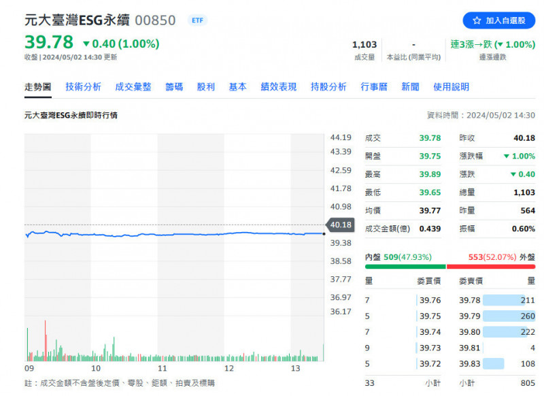Click the star icon in 加入自選股 button
Image resolution: width=544 pixels, height=396 pixels.
coord(477,20)
